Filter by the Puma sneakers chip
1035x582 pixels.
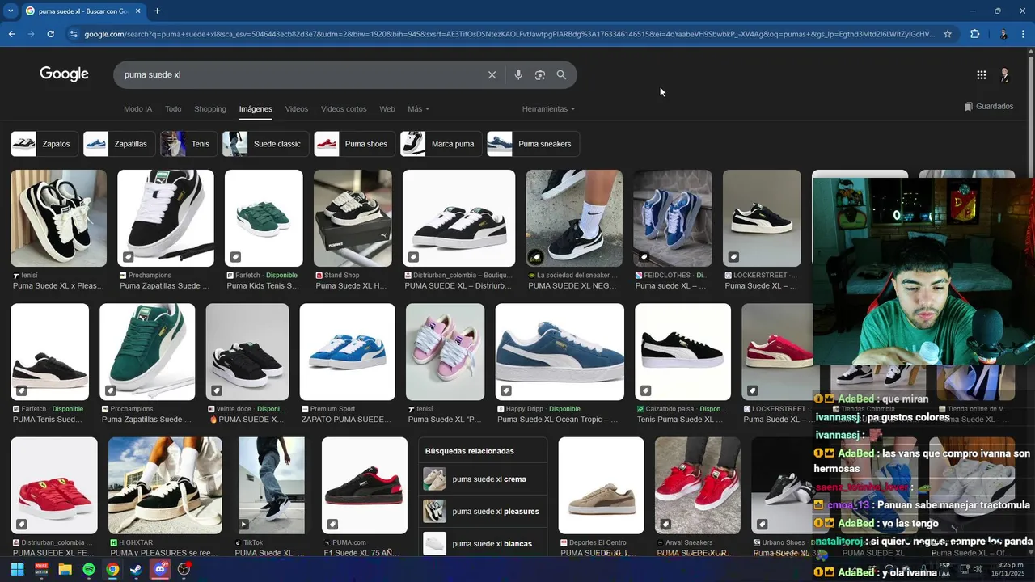(533, 144)
